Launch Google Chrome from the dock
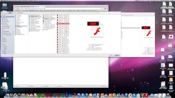 tap(27, 95)
